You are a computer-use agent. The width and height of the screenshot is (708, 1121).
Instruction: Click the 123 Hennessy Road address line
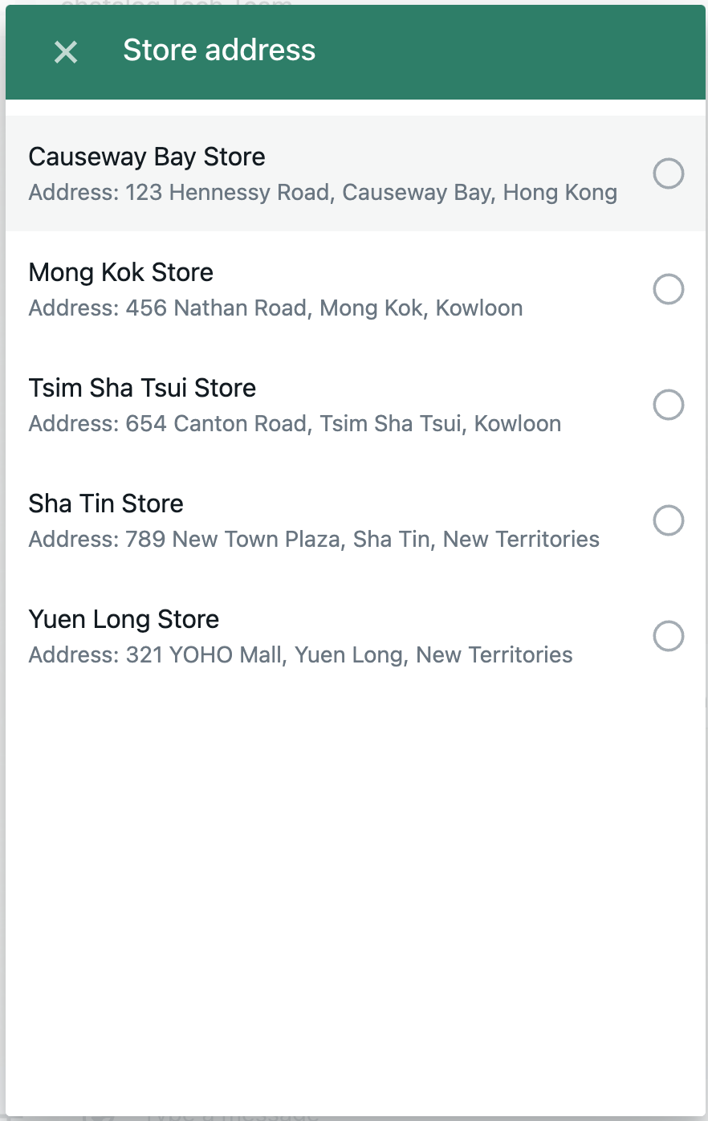(323, 193)
